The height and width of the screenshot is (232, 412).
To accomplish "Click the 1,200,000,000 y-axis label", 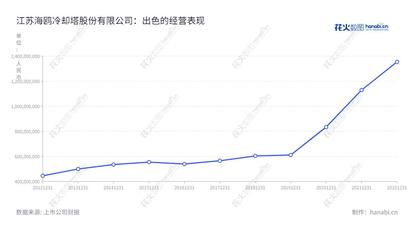I will [x=25, y=81].
